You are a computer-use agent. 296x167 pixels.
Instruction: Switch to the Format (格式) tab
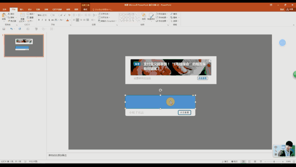[x=85, y=9]
